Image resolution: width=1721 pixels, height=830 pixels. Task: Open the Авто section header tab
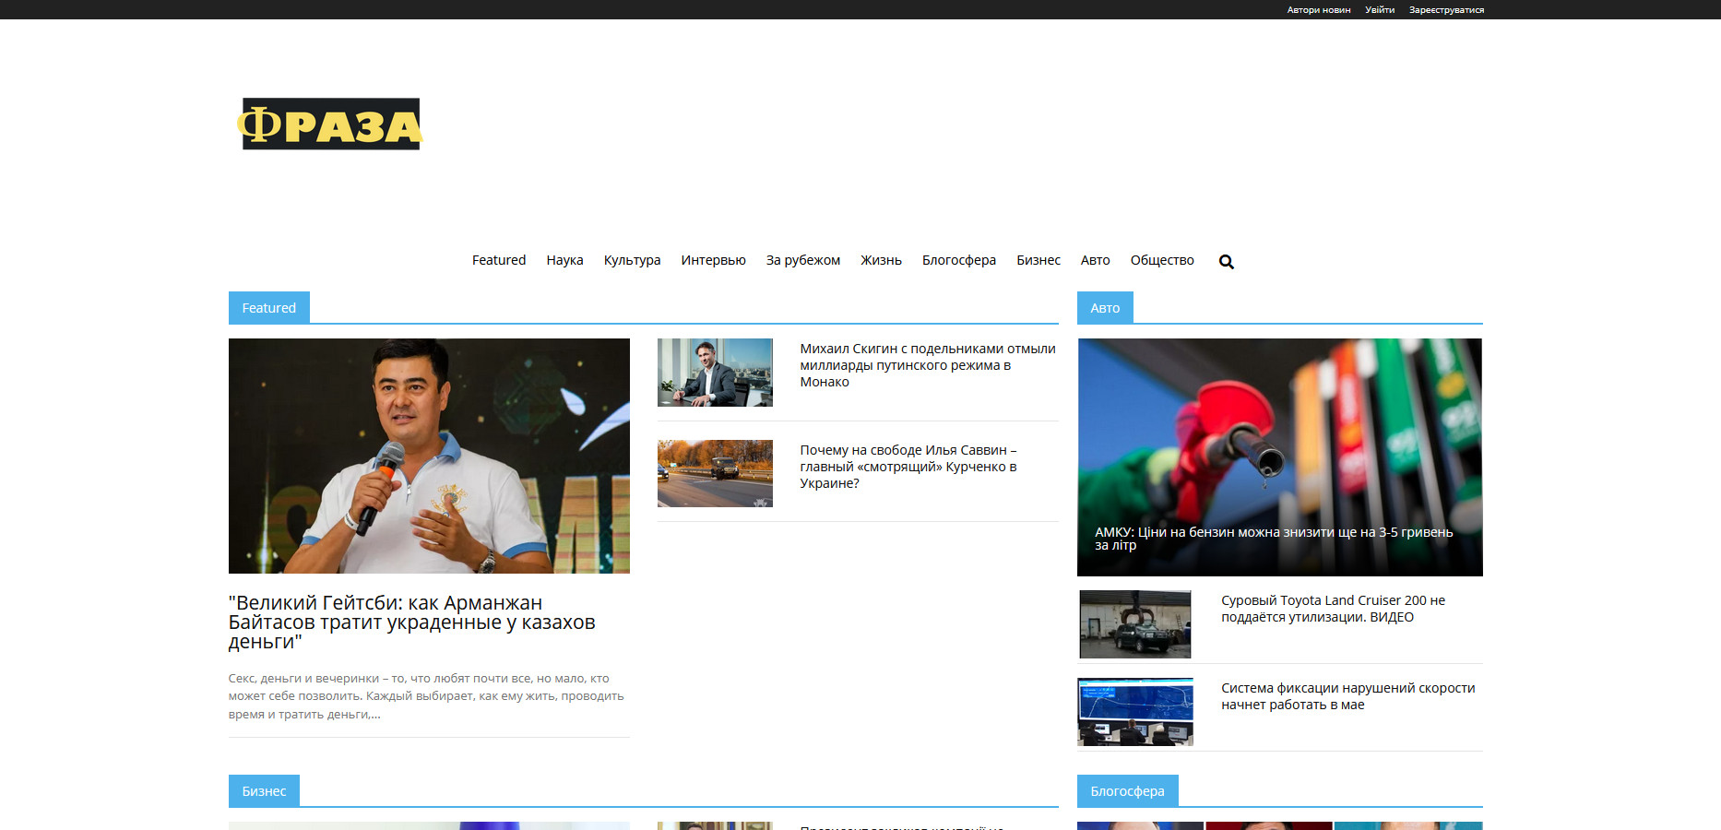pyautogui.click(x=1104, y=308)
